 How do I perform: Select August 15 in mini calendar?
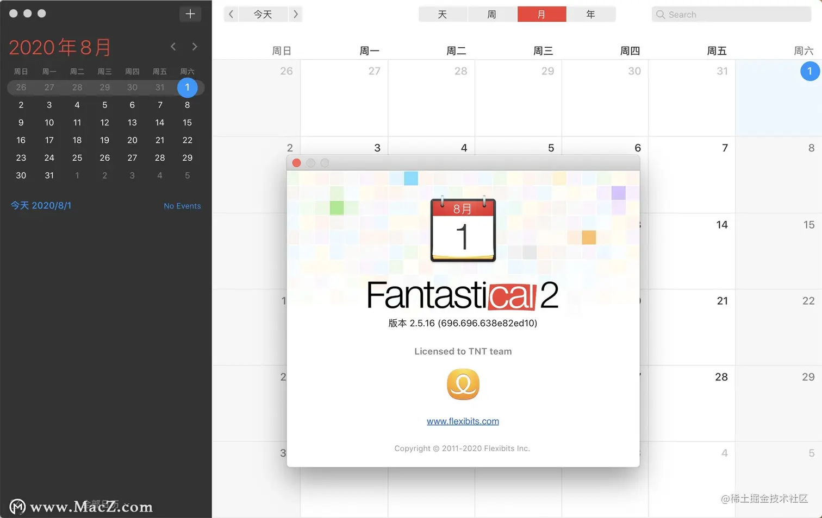188,123
